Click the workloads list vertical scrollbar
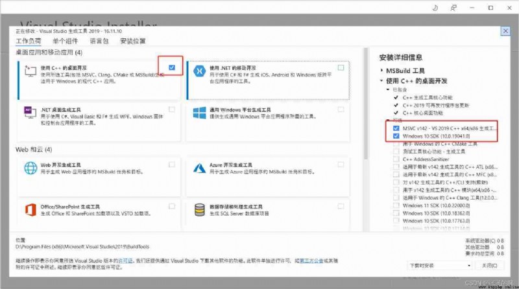Viewport: 519px width, 289px height. pos(365,104)
